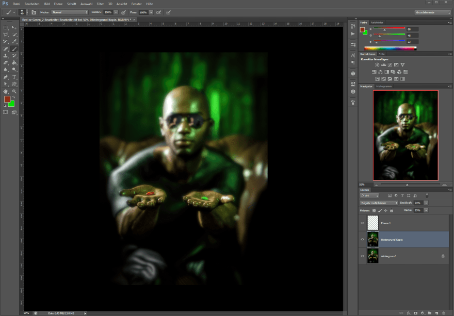Toggle layer filtering switch
This screenshot has height=316, width=454.
pos(427,195)
